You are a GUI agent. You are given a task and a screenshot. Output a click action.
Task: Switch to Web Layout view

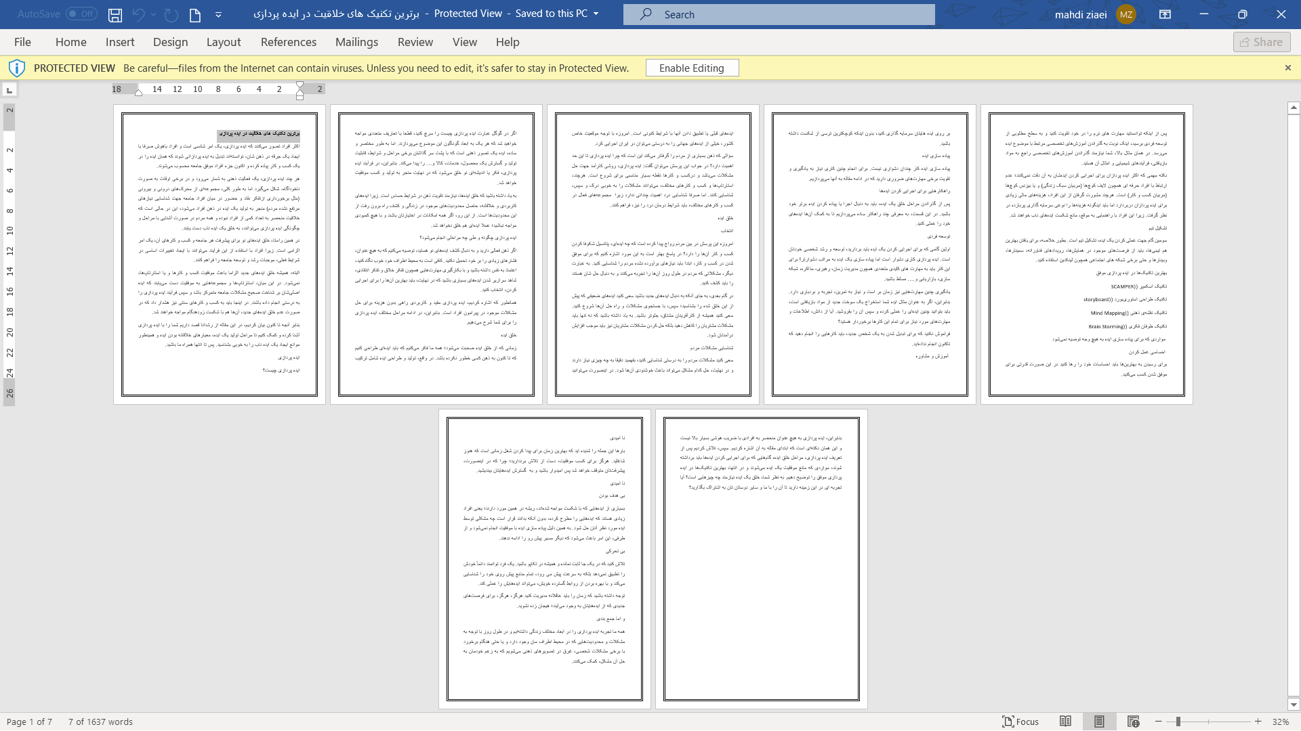[x=1133, y=722]
